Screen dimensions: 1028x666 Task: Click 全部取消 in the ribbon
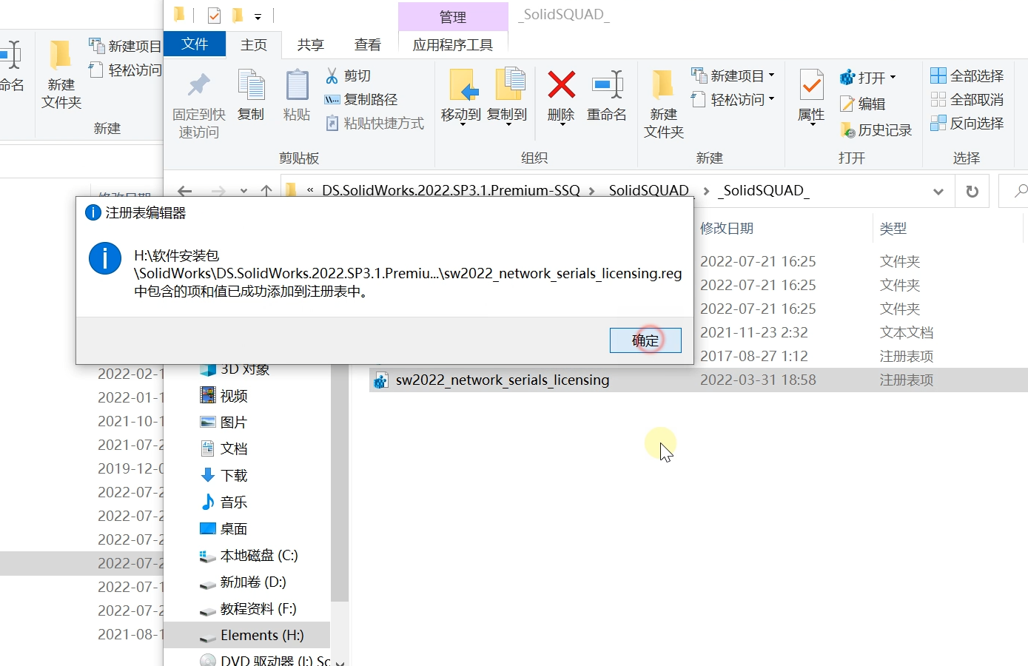[967, 99]
